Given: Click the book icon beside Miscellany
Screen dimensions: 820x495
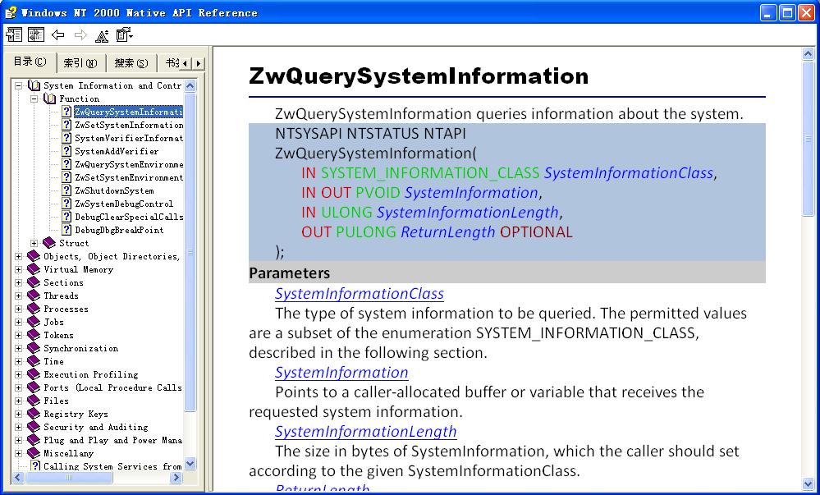Looking at the screenshot, I should 34,453.
